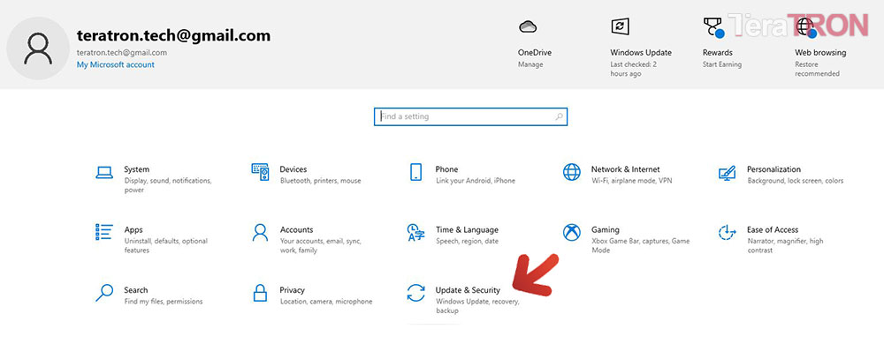The image size is (884, 359).
Task: Click 'Location, camera, microphone' description
Action: (326, 303)
